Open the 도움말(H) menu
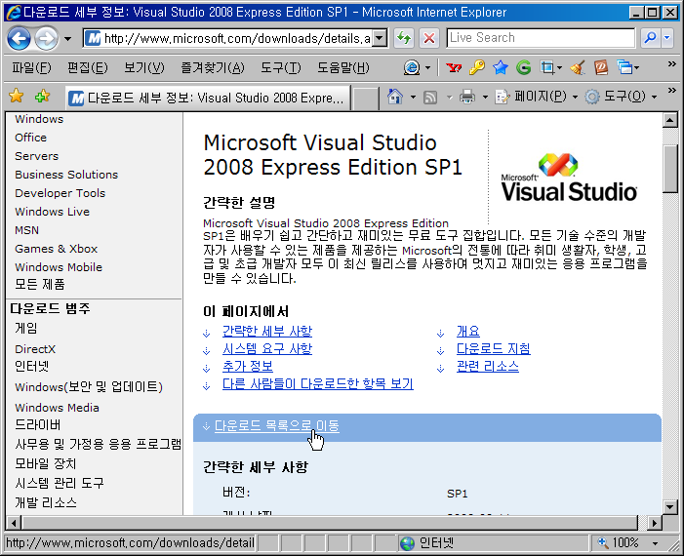The image size is (684, 556). (x=342, y=67)
